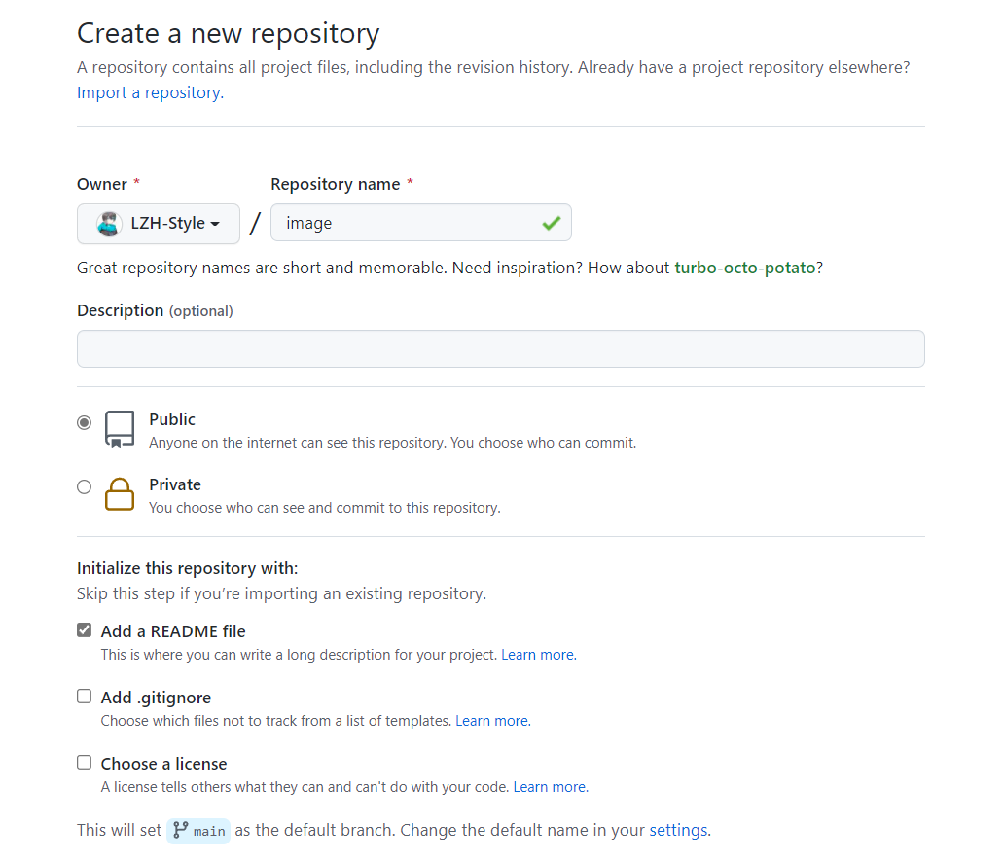The width and height of the screenshot is (1004, 861).
Task: Uncheck the Add a README file checkbox
Action: click(85, 630)
